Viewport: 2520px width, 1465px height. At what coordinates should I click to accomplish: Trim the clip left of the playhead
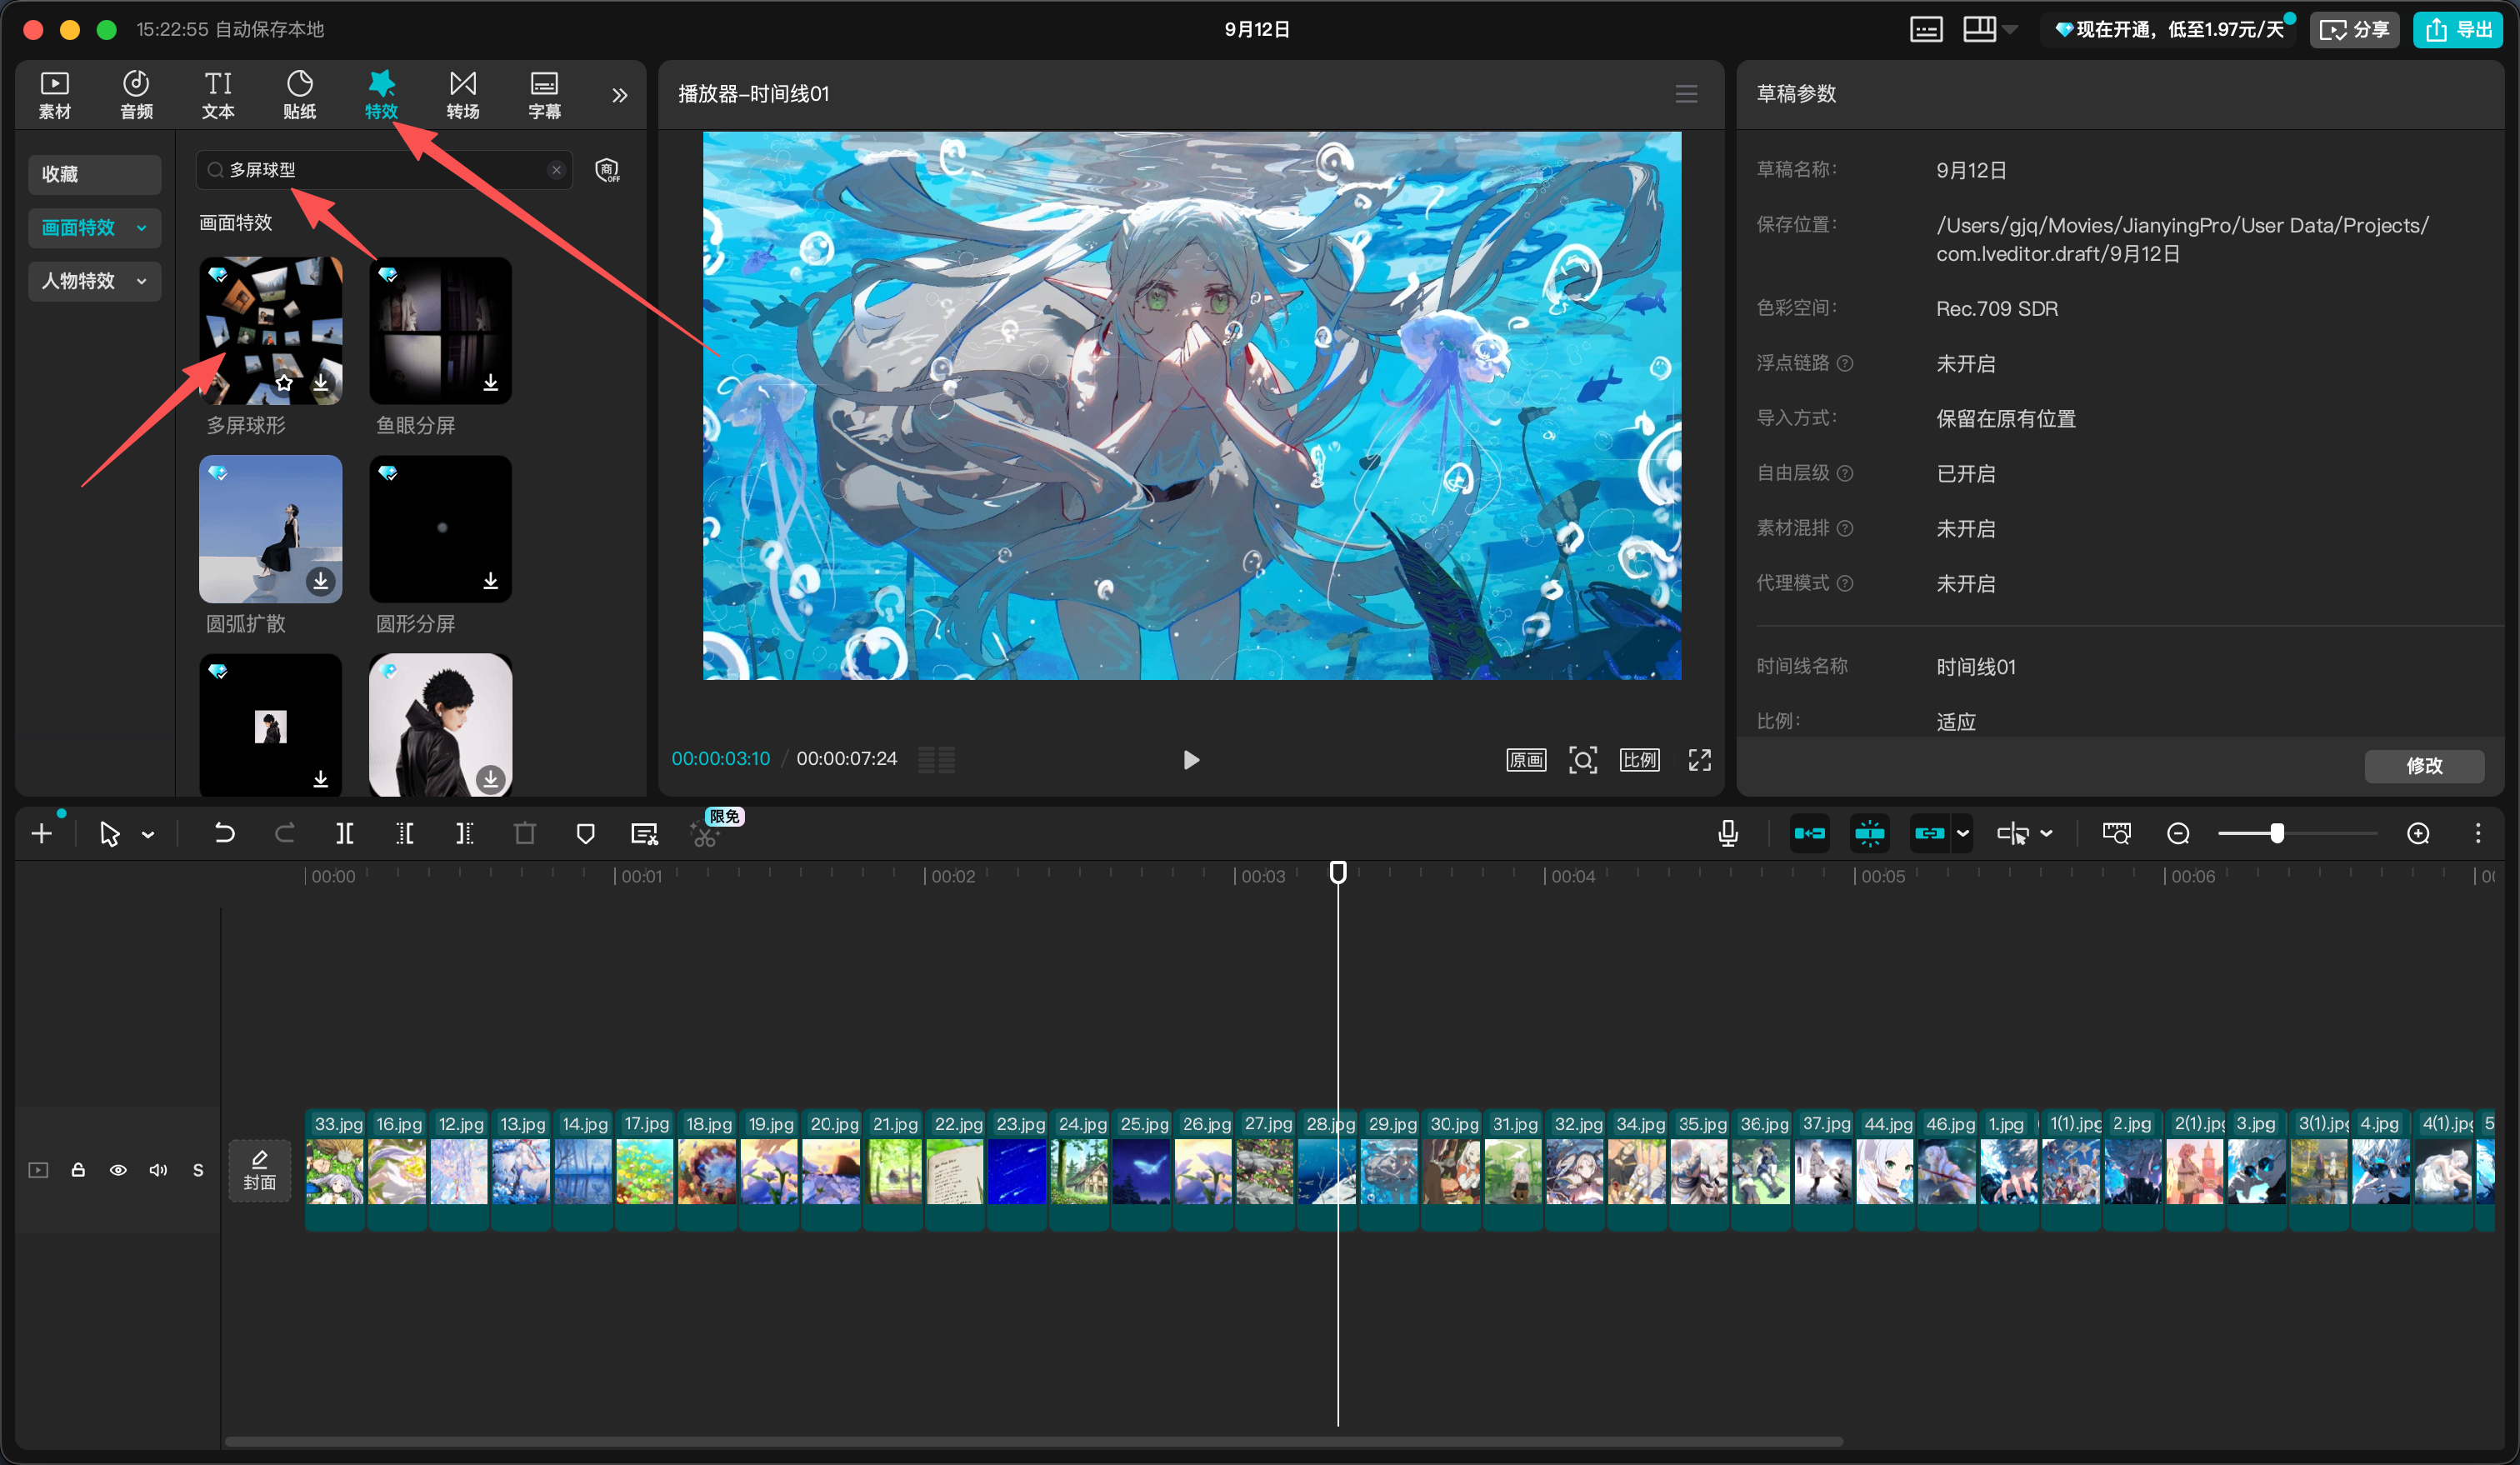tap(405, 834)
